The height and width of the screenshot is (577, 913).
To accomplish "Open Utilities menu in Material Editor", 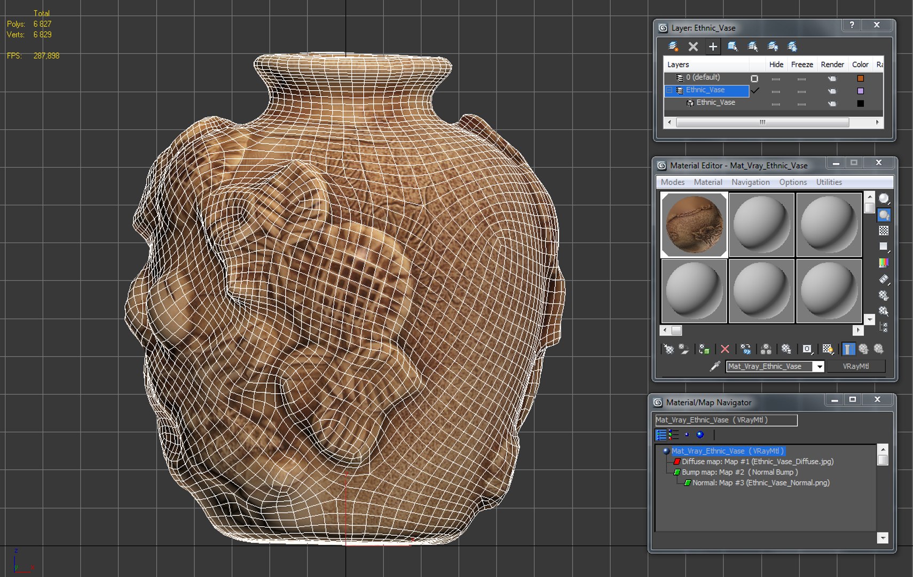I will point(829,182).
